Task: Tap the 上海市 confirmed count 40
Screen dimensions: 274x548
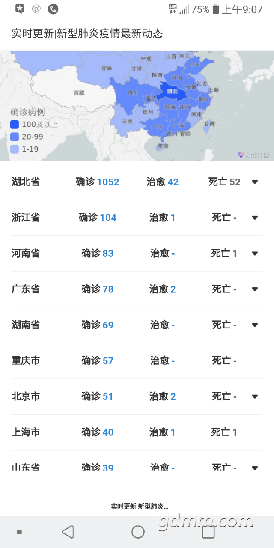Action: point(108,432)
